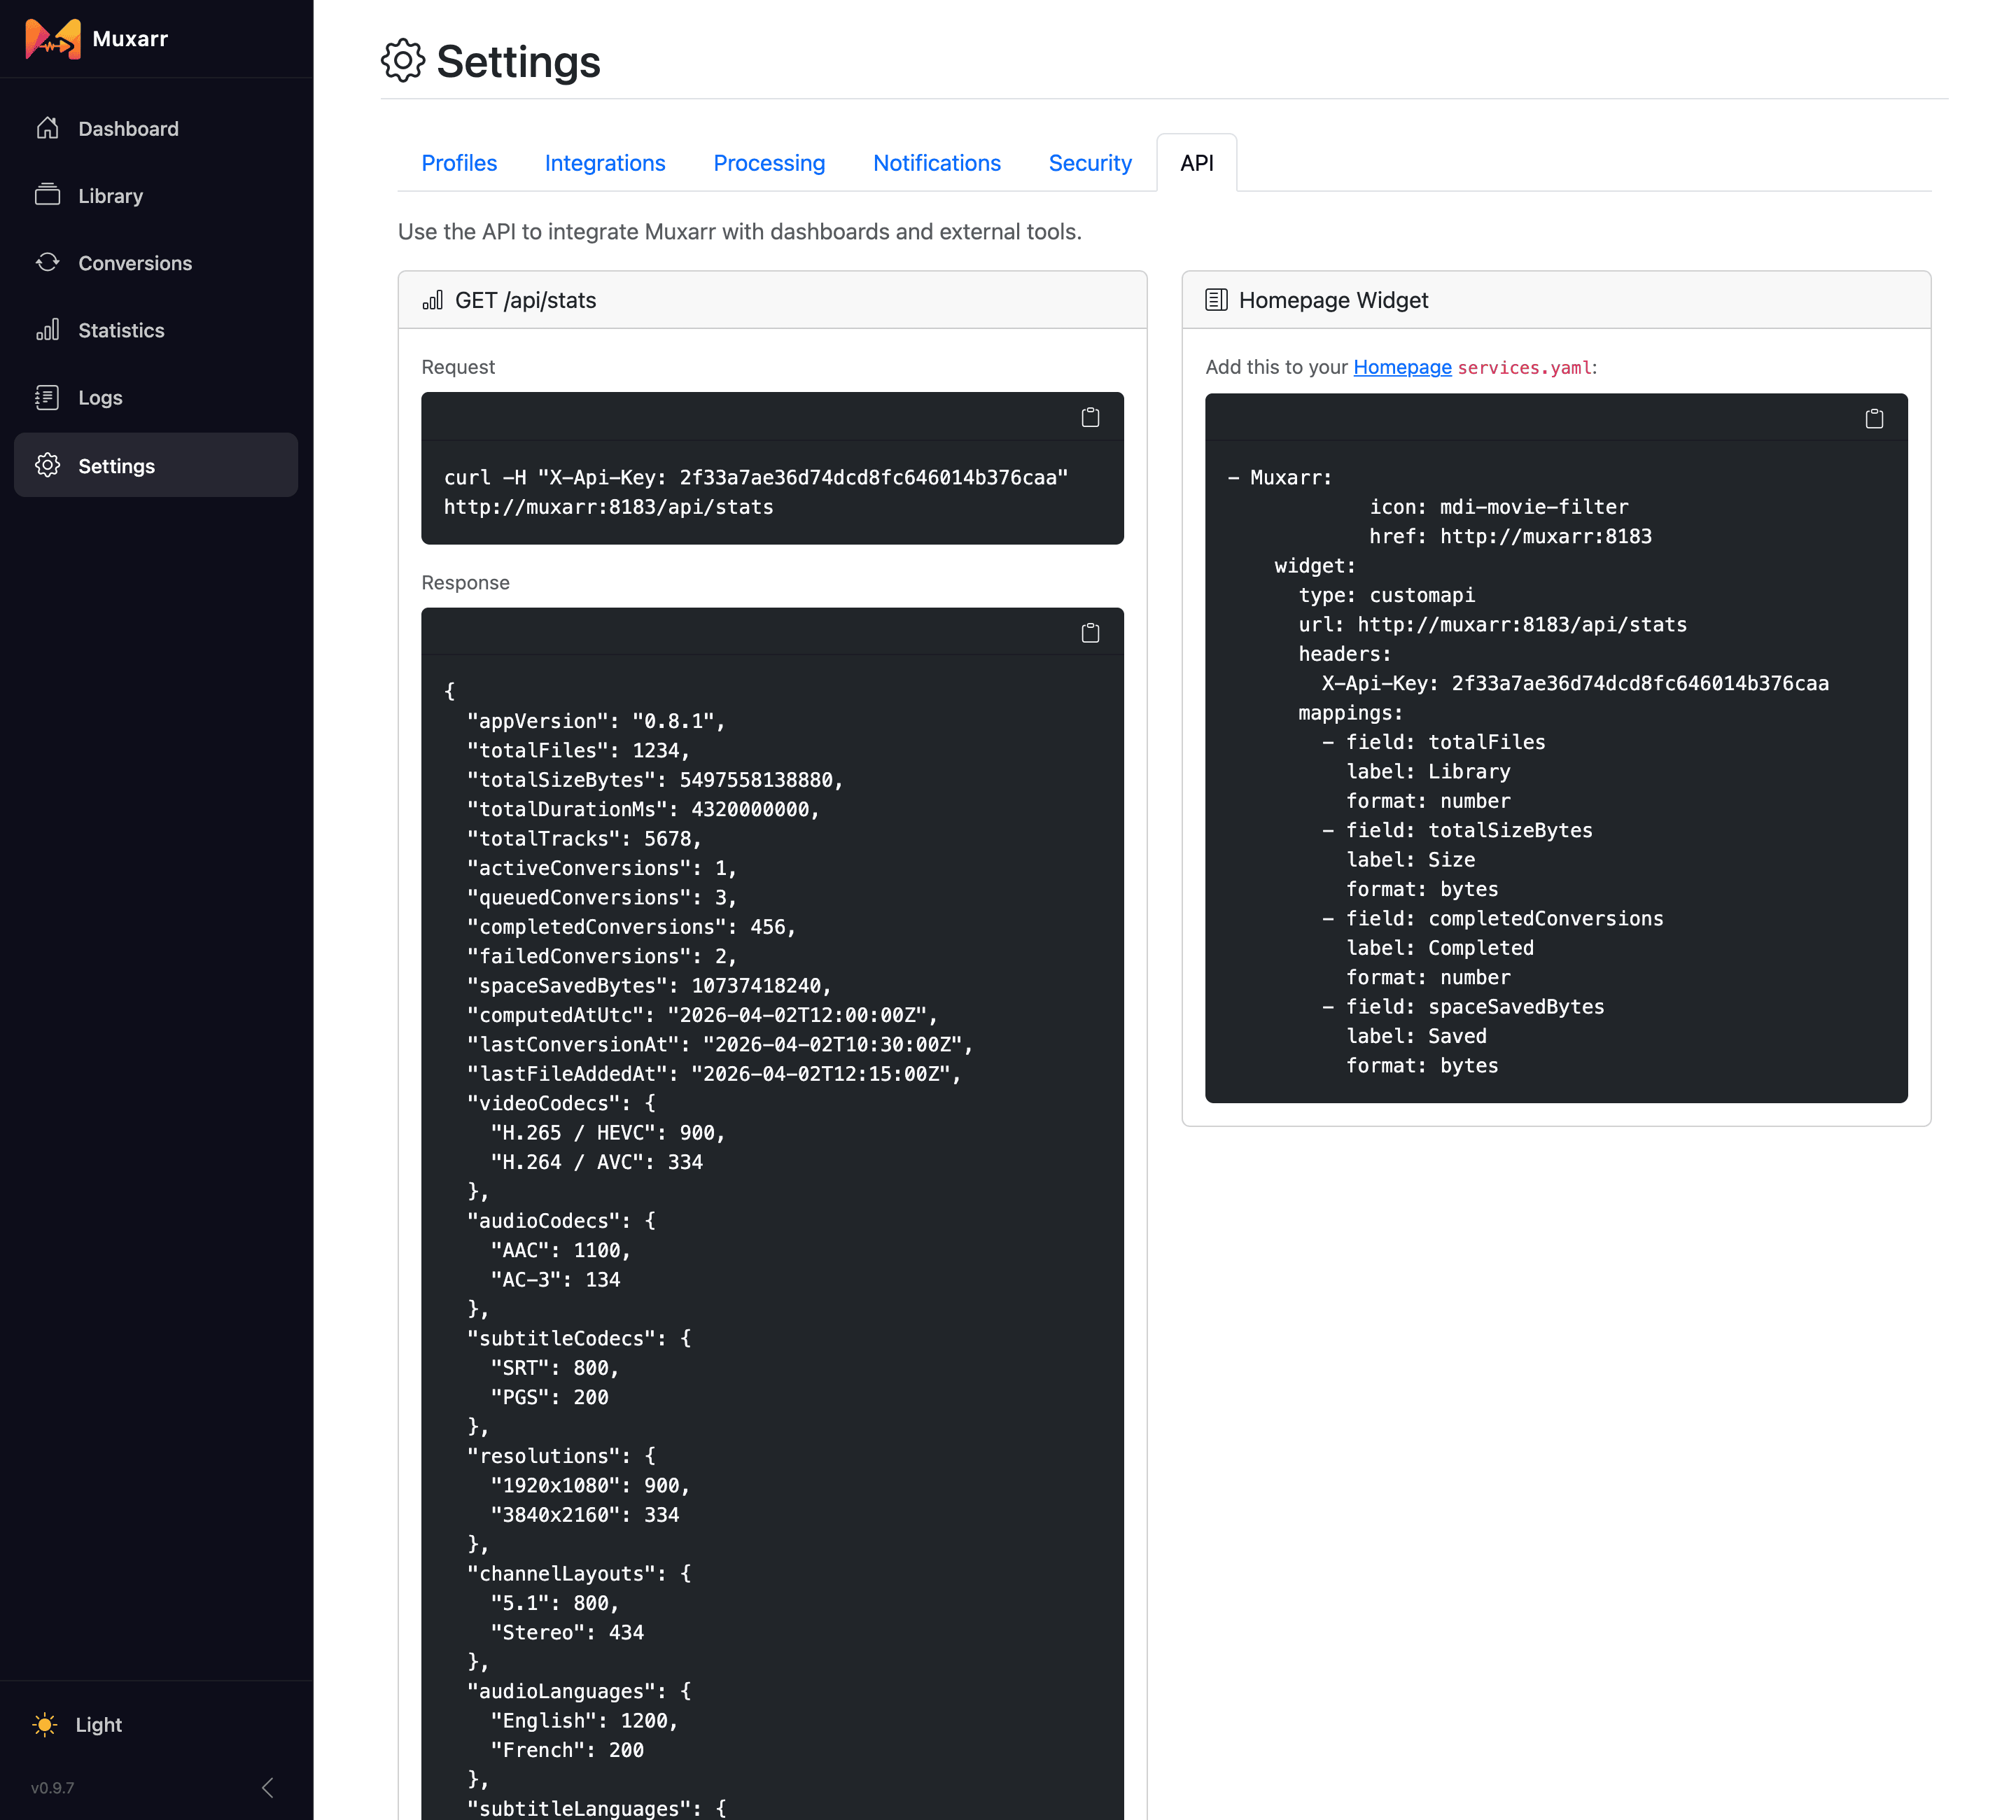Image resolution: width=2016 pixels, height=1820 pixels.
Task: Click the type: customapi YAML line
Action: click(x=1386, y=594)
